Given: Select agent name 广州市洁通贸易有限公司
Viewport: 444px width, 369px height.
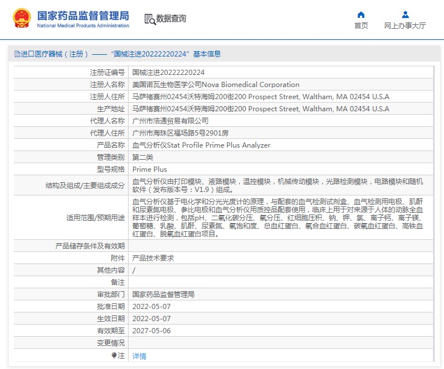Looking at the screenshot, I should (x=171, y=121).
